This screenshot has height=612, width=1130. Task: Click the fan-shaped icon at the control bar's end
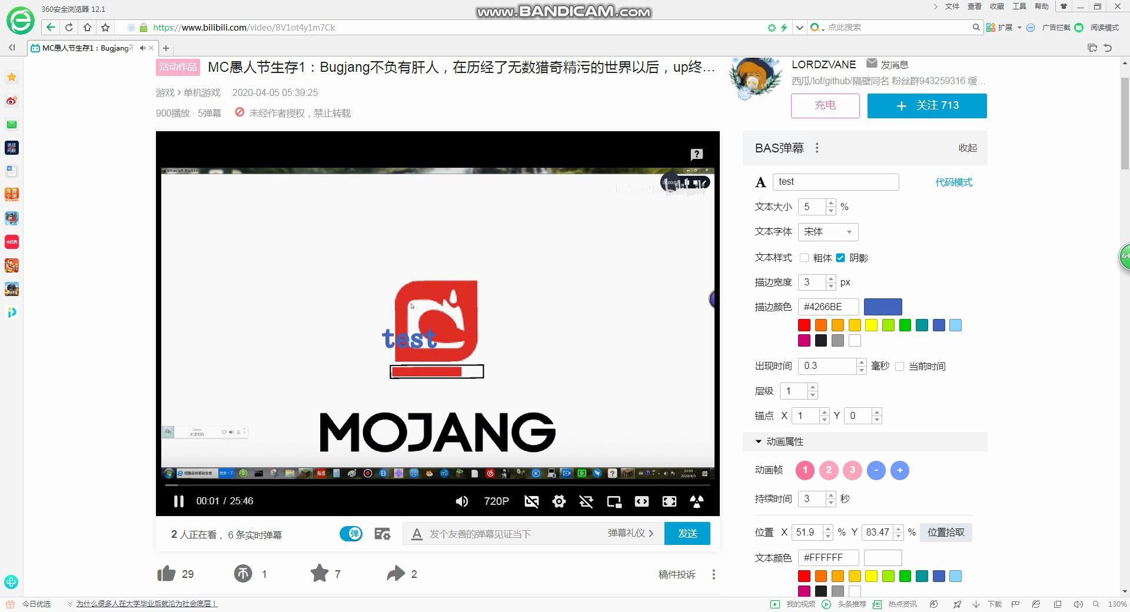pos(697,501)
